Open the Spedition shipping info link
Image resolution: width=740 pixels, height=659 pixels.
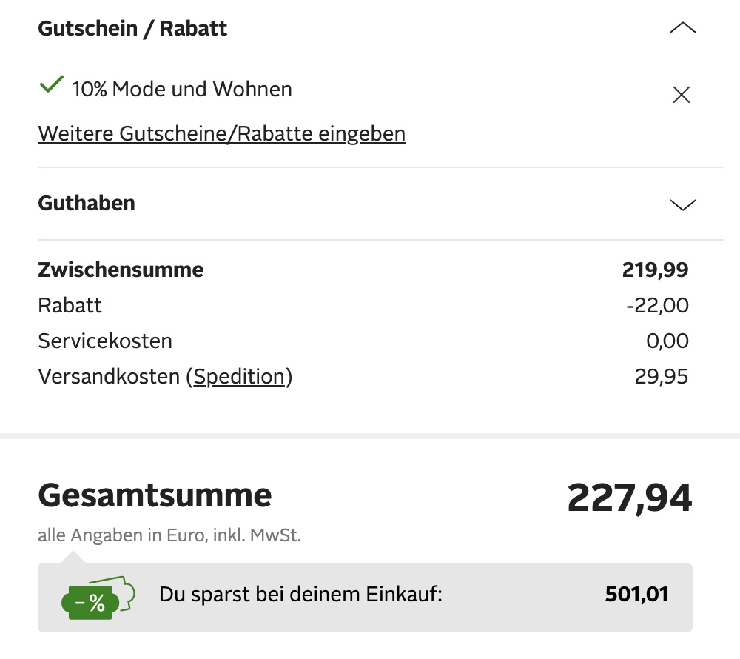click(x=239, y=377)
